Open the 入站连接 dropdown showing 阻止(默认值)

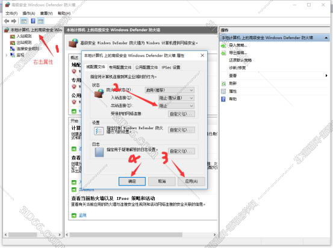click(176, 98)
